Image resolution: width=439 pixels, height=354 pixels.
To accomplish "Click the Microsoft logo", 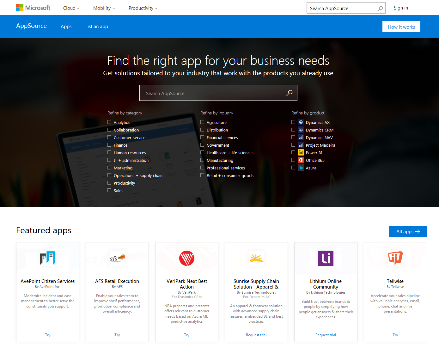I will click(33, 8).
